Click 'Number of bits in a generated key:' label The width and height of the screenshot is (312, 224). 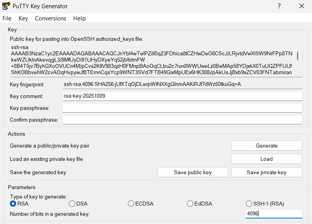click(50, 214)
